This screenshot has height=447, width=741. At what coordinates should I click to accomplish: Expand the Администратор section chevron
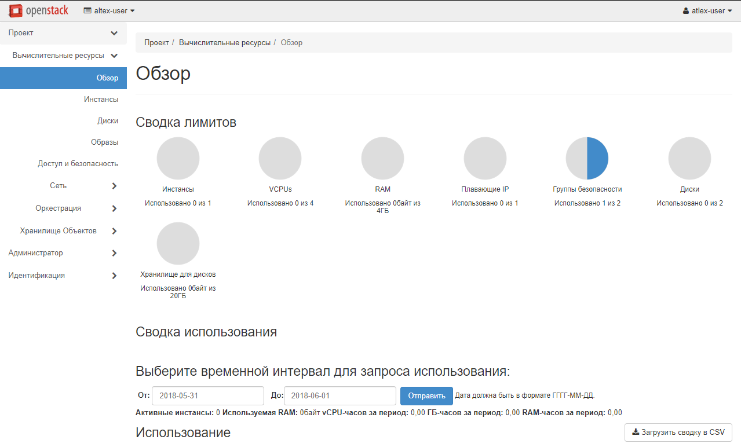click(114, 253)
